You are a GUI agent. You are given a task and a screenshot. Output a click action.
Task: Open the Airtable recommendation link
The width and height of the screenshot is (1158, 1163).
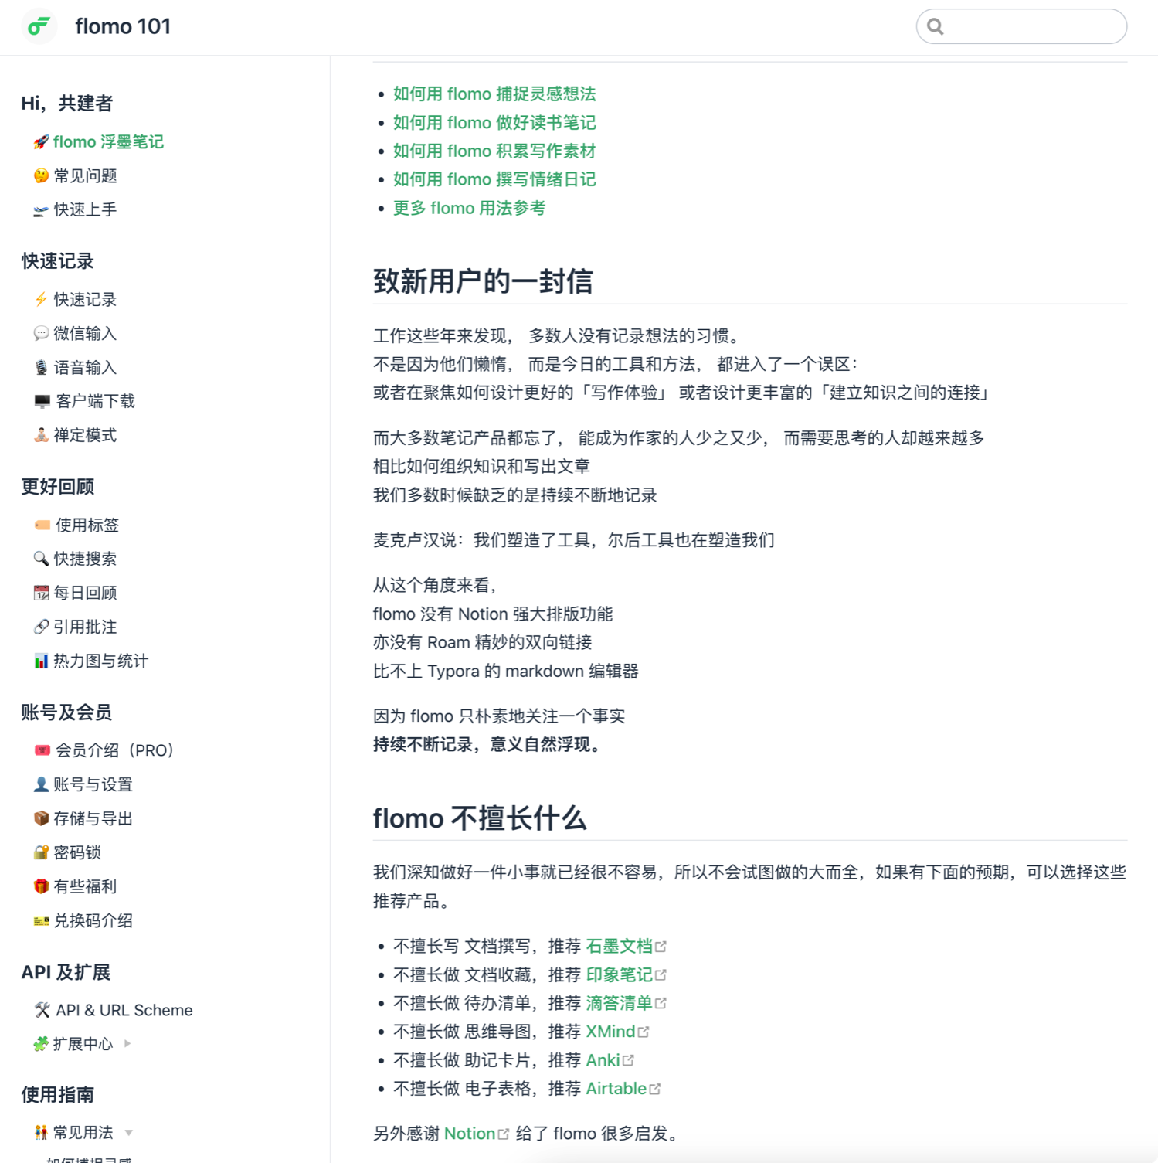point(616,1089)
